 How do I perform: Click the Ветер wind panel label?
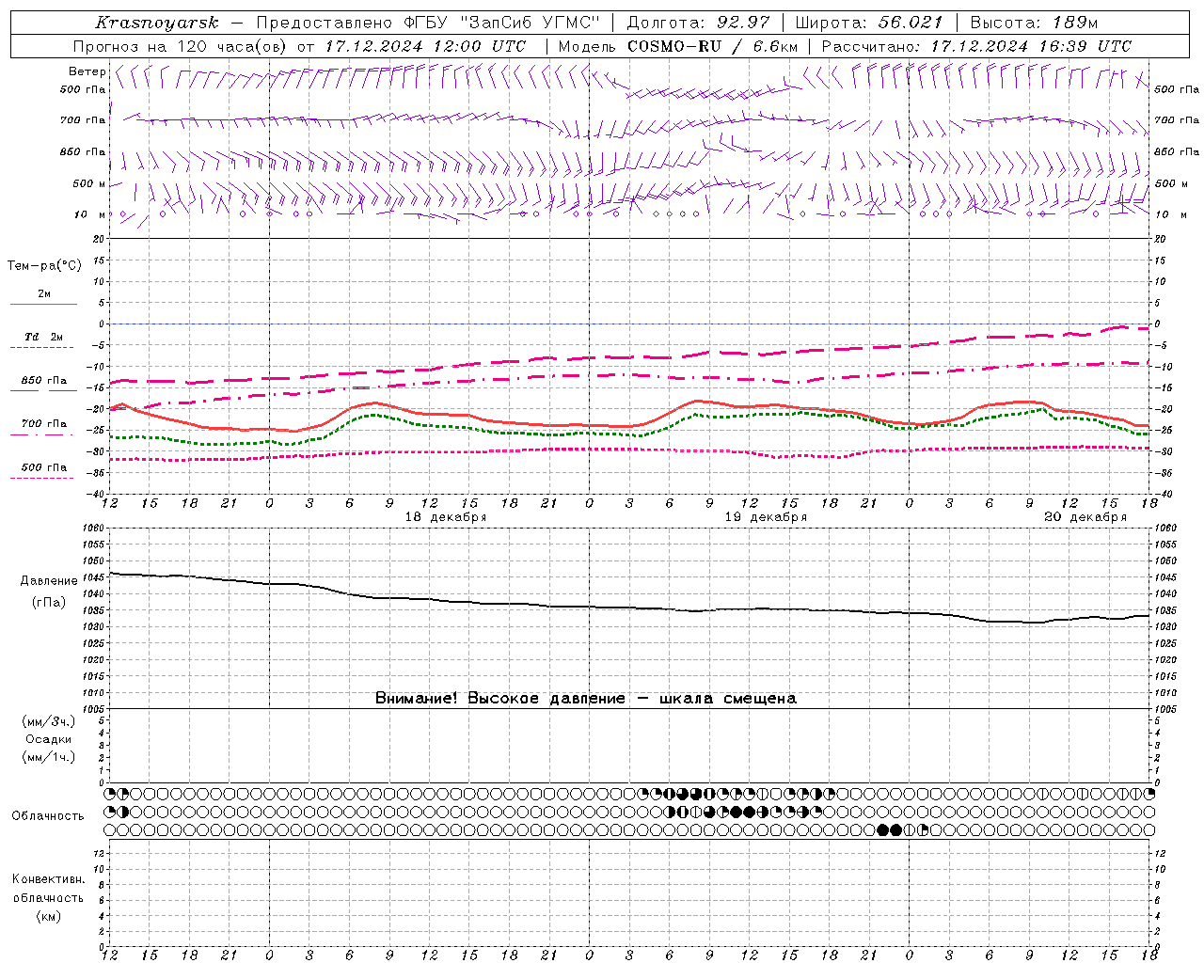[x=87, y=71]
